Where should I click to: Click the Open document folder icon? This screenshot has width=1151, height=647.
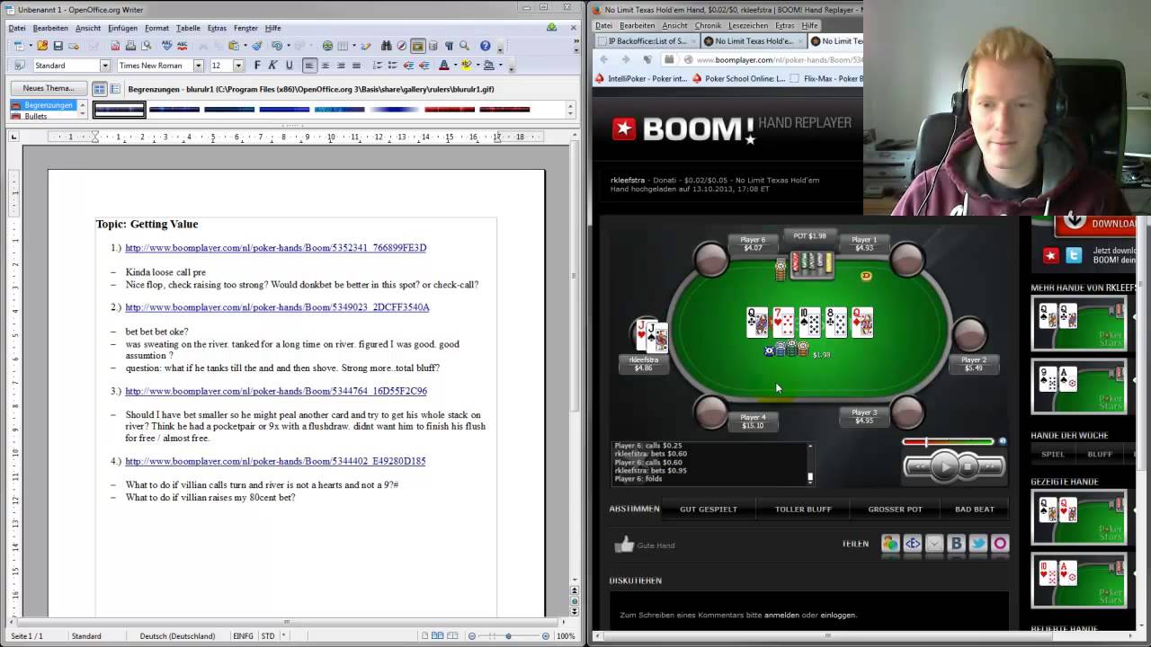42,46
